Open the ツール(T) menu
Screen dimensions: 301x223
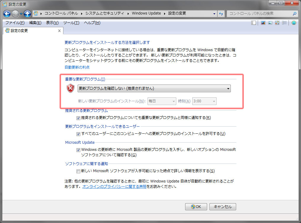pyautogui.click(x=71, y=23)
